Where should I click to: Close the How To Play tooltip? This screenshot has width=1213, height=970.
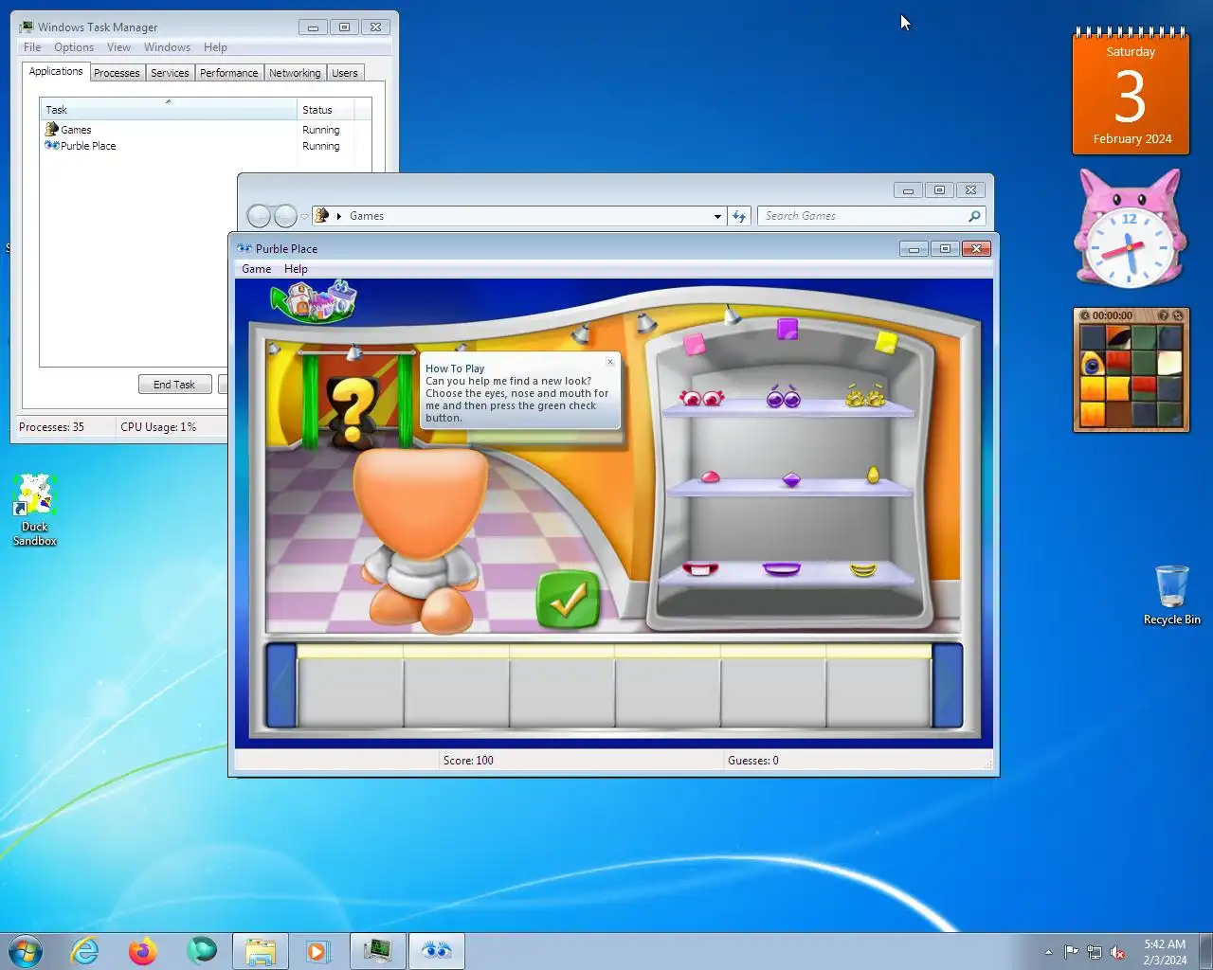610,362
